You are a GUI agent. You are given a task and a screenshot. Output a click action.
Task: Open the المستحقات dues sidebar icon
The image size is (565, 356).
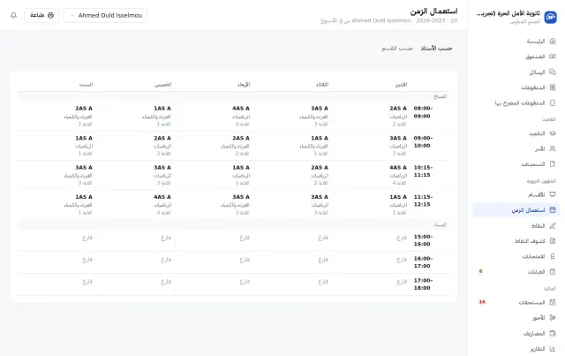point(553,302)
